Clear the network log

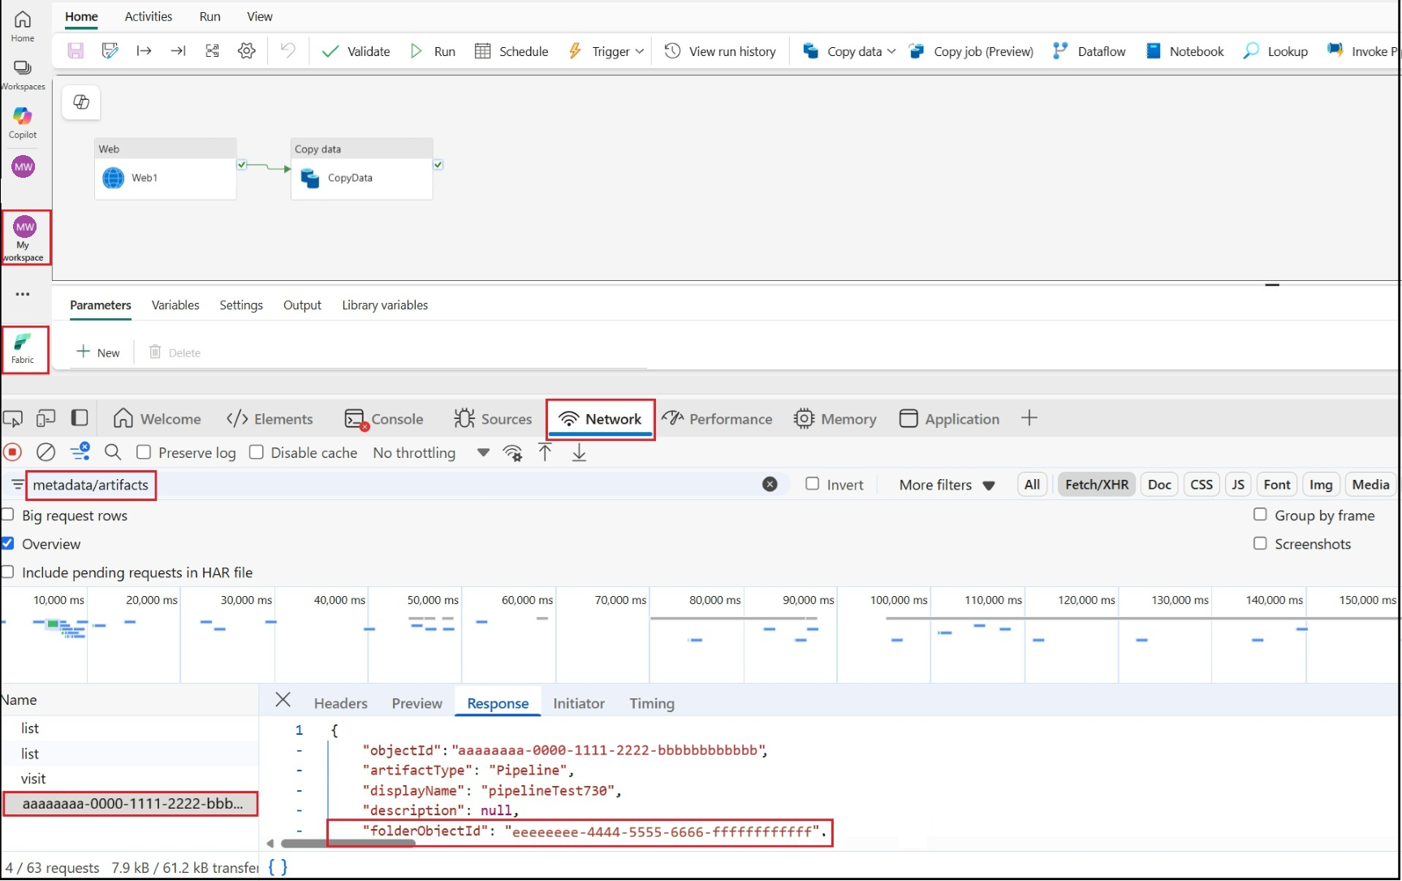pos(46,452)
